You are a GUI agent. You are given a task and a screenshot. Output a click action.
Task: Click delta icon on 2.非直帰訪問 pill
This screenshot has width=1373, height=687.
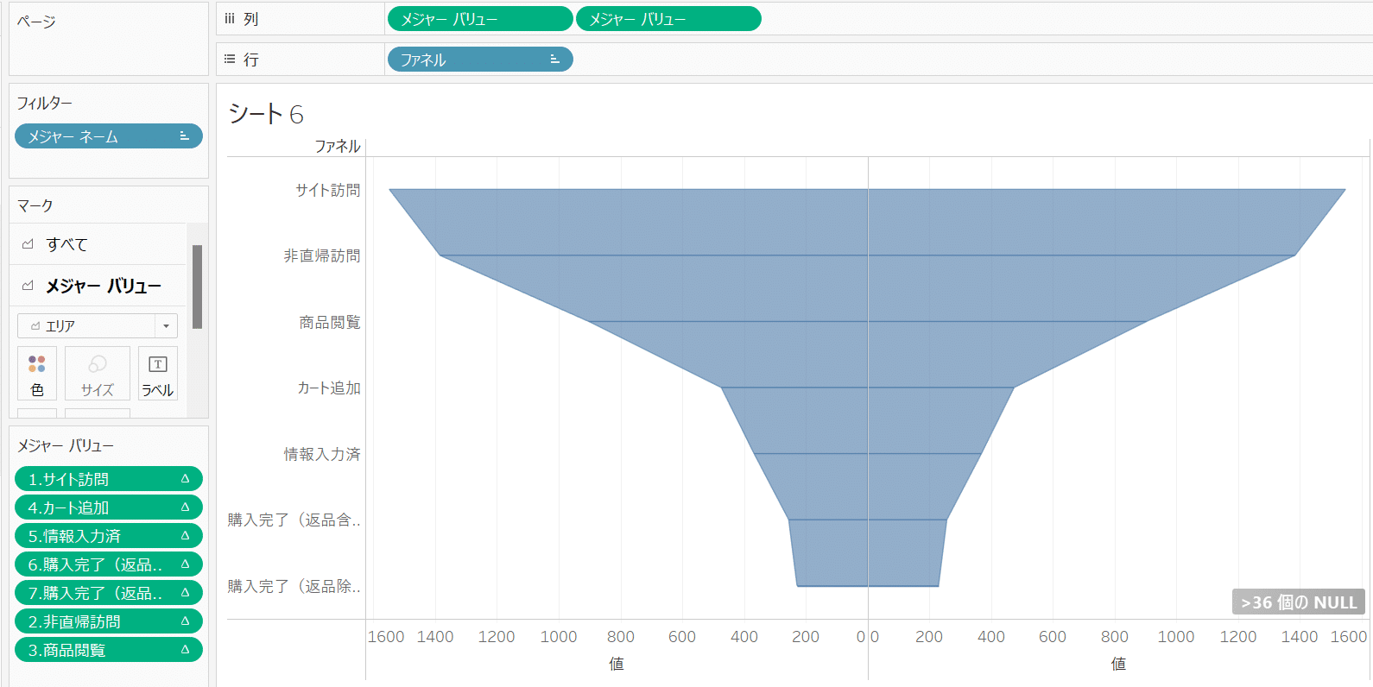(x=185, y=621)
